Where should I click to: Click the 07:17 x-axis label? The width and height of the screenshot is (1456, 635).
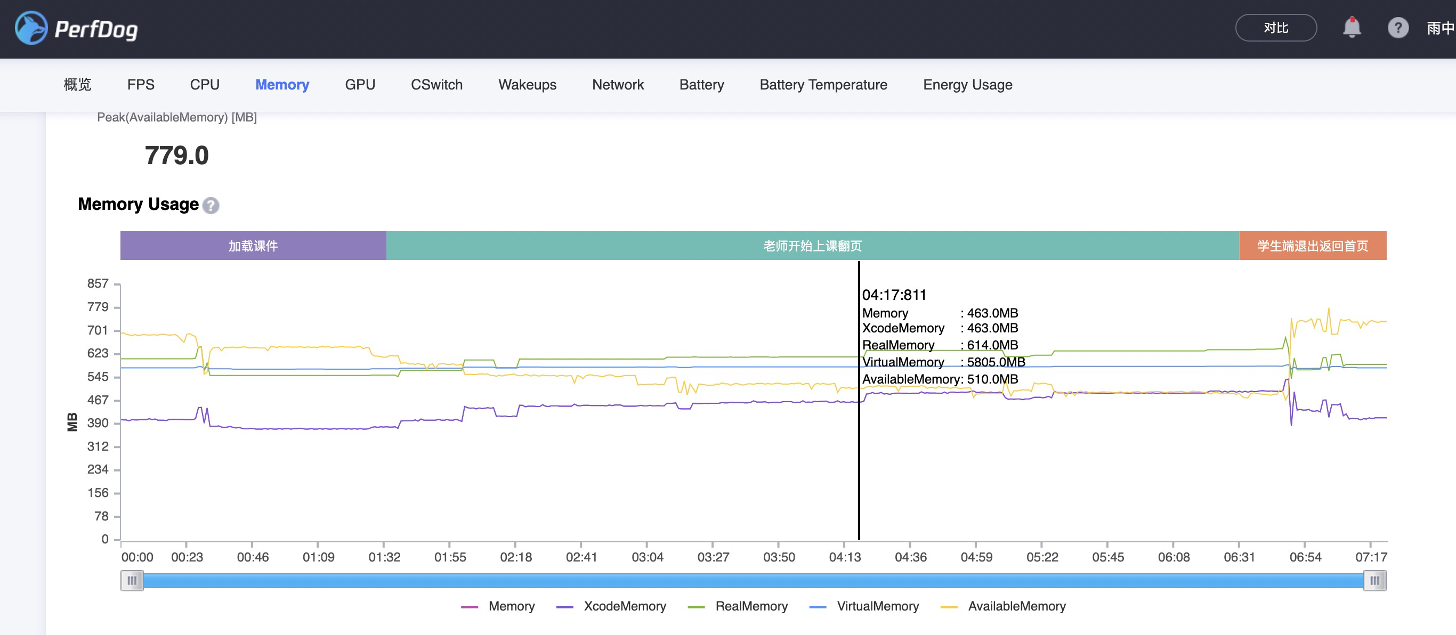coord(1371,557)
